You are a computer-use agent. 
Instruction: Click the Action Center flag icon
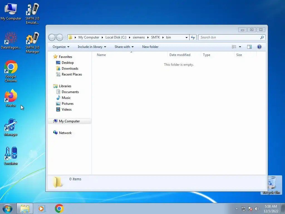pos(250,209)
